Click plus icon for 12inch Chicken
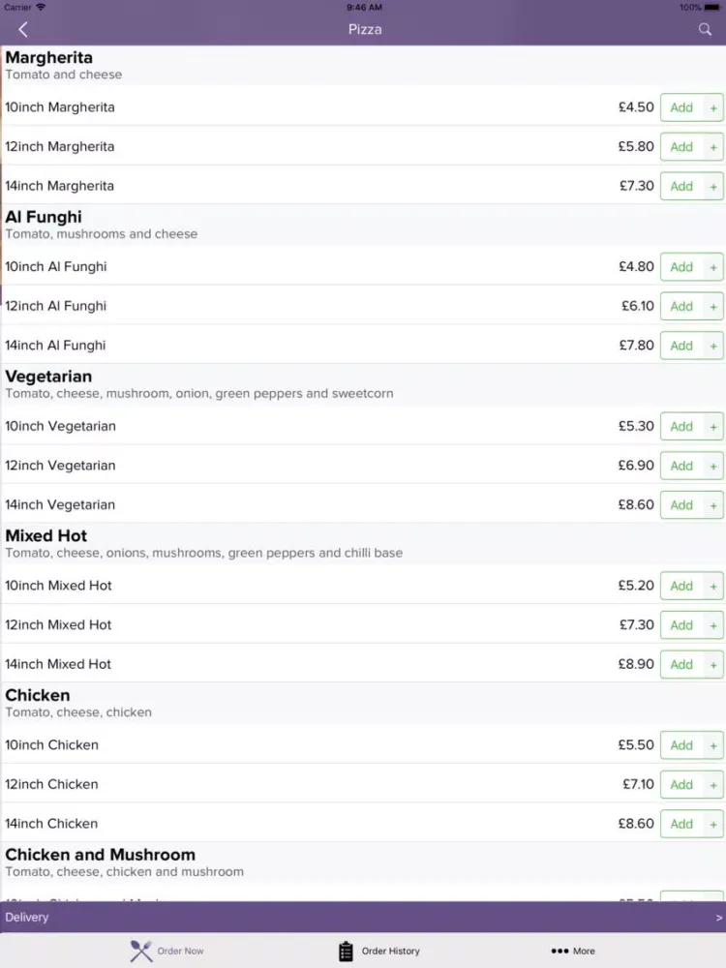Image resolution: width=726 pixels, height=968 pixels. tap(713, 784)
